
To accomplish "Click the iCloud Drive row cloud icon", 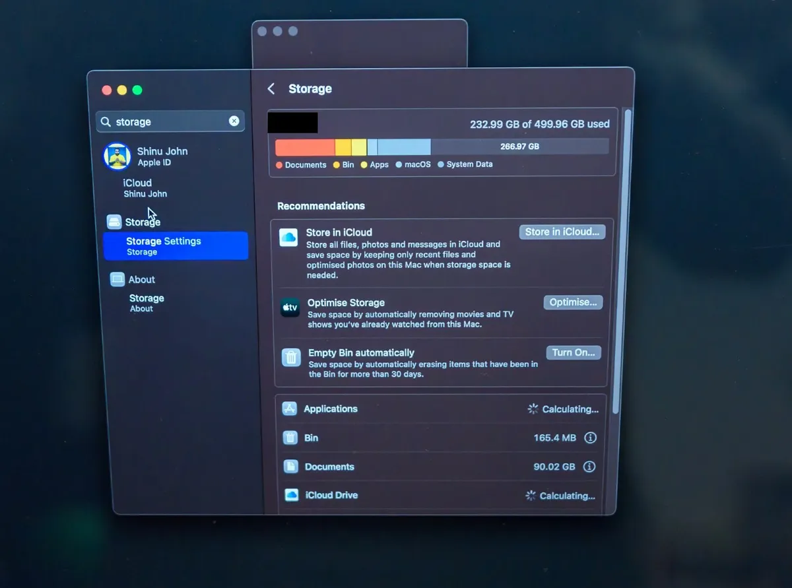I will (x=292, y=495).
